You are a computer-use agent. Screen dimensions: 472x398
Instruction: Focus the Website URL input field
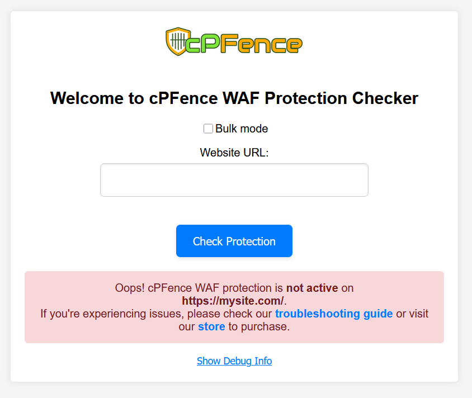coord(234,180)
